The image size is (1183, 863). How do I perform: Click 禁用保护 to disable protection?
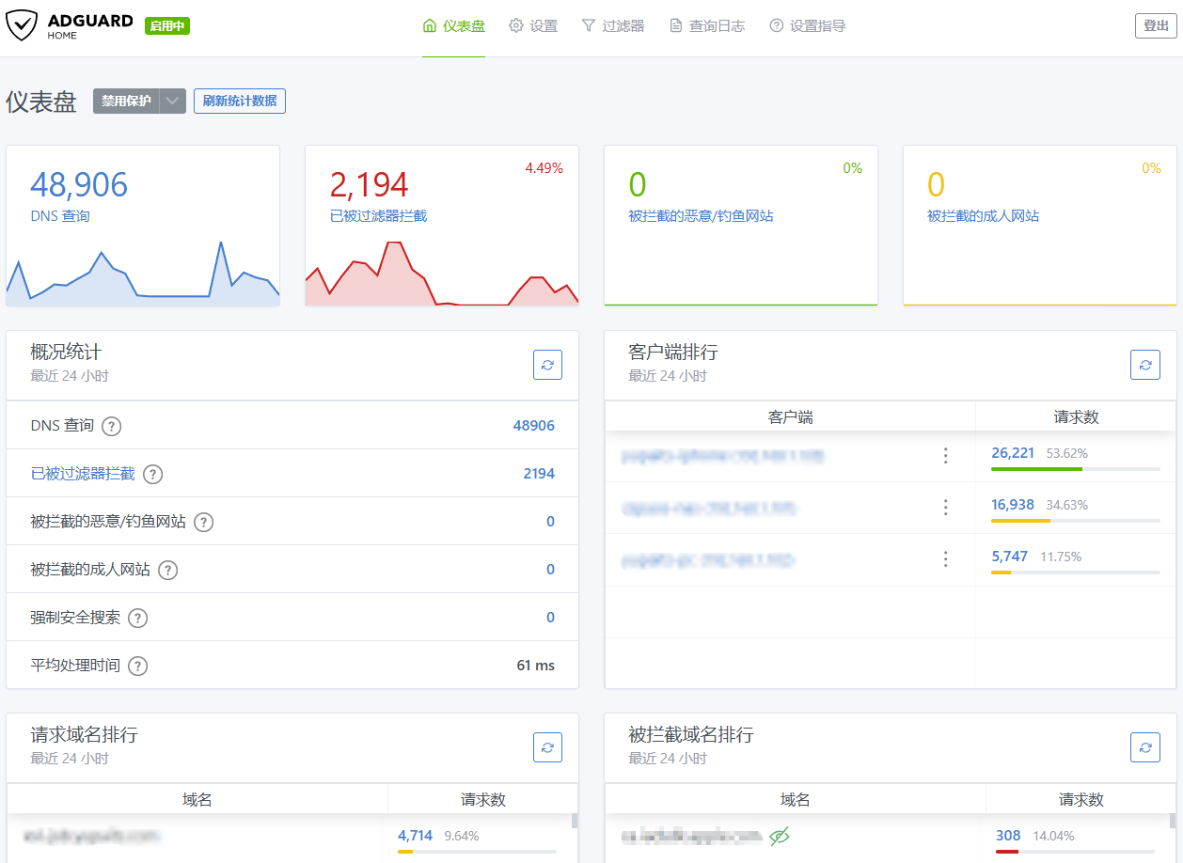[x=126, y=102]
